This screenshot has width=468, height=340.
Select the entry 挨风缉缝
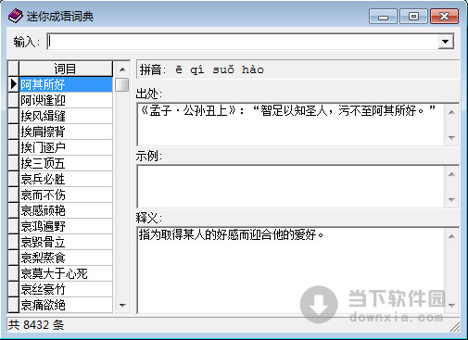coord(66,116)
